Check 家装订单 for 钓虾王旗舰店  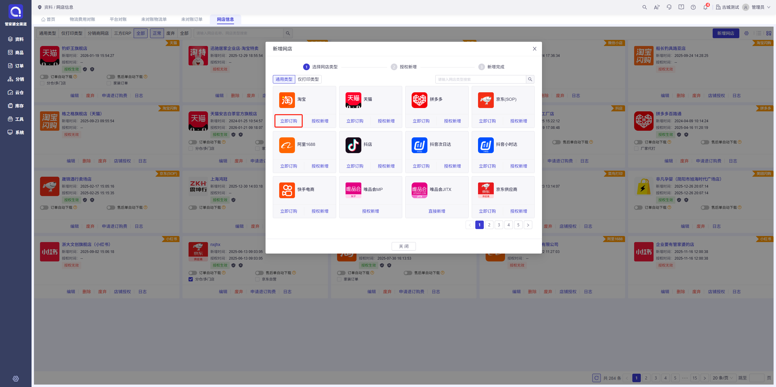(x=109, y=83)
